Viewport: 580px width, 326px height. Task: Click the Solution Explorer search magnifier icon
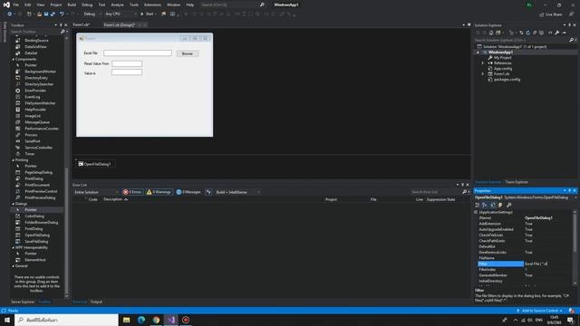pyautogui.click(x=571, y=40)
